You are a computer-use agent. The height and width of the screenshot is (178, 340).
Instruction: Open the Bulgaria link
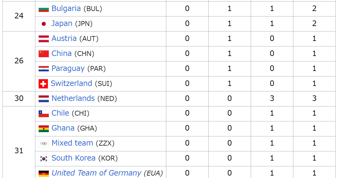pos(66,9)
